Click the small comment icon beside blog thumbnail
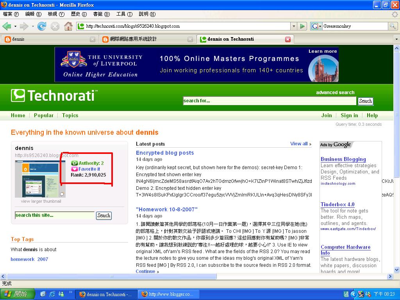Screen dimensions: 400x300 pyautogui.click(x=62, y=195)
